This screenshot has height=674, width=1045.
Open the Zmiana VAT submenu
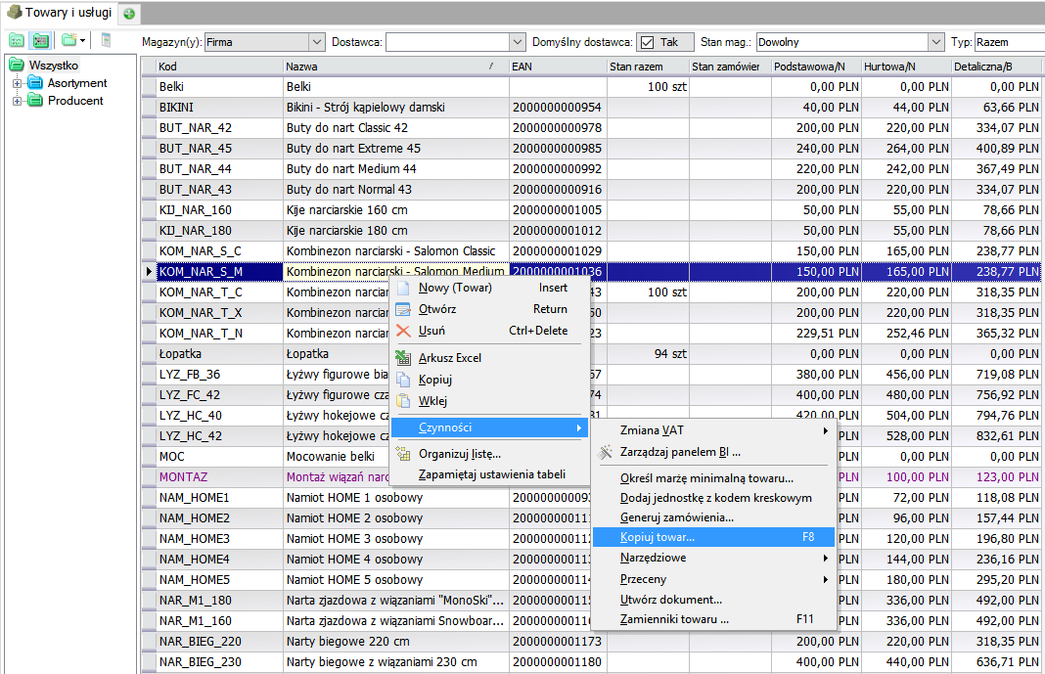(713, 430)
